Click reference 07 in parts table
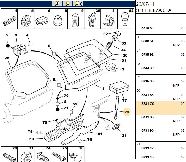 click(x=138, y=50)
